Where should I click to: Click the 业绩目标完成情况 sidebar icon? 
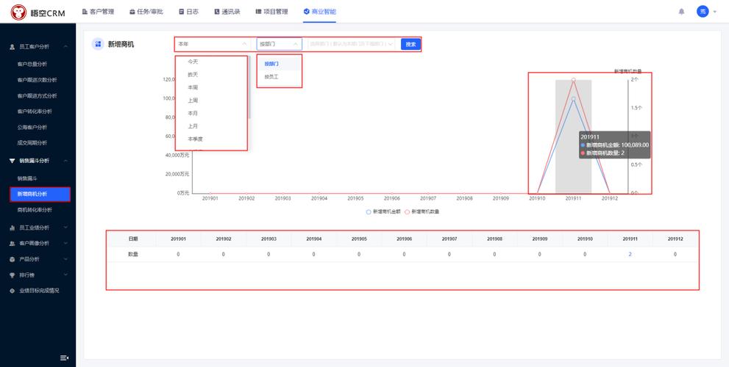click(12, 291)
